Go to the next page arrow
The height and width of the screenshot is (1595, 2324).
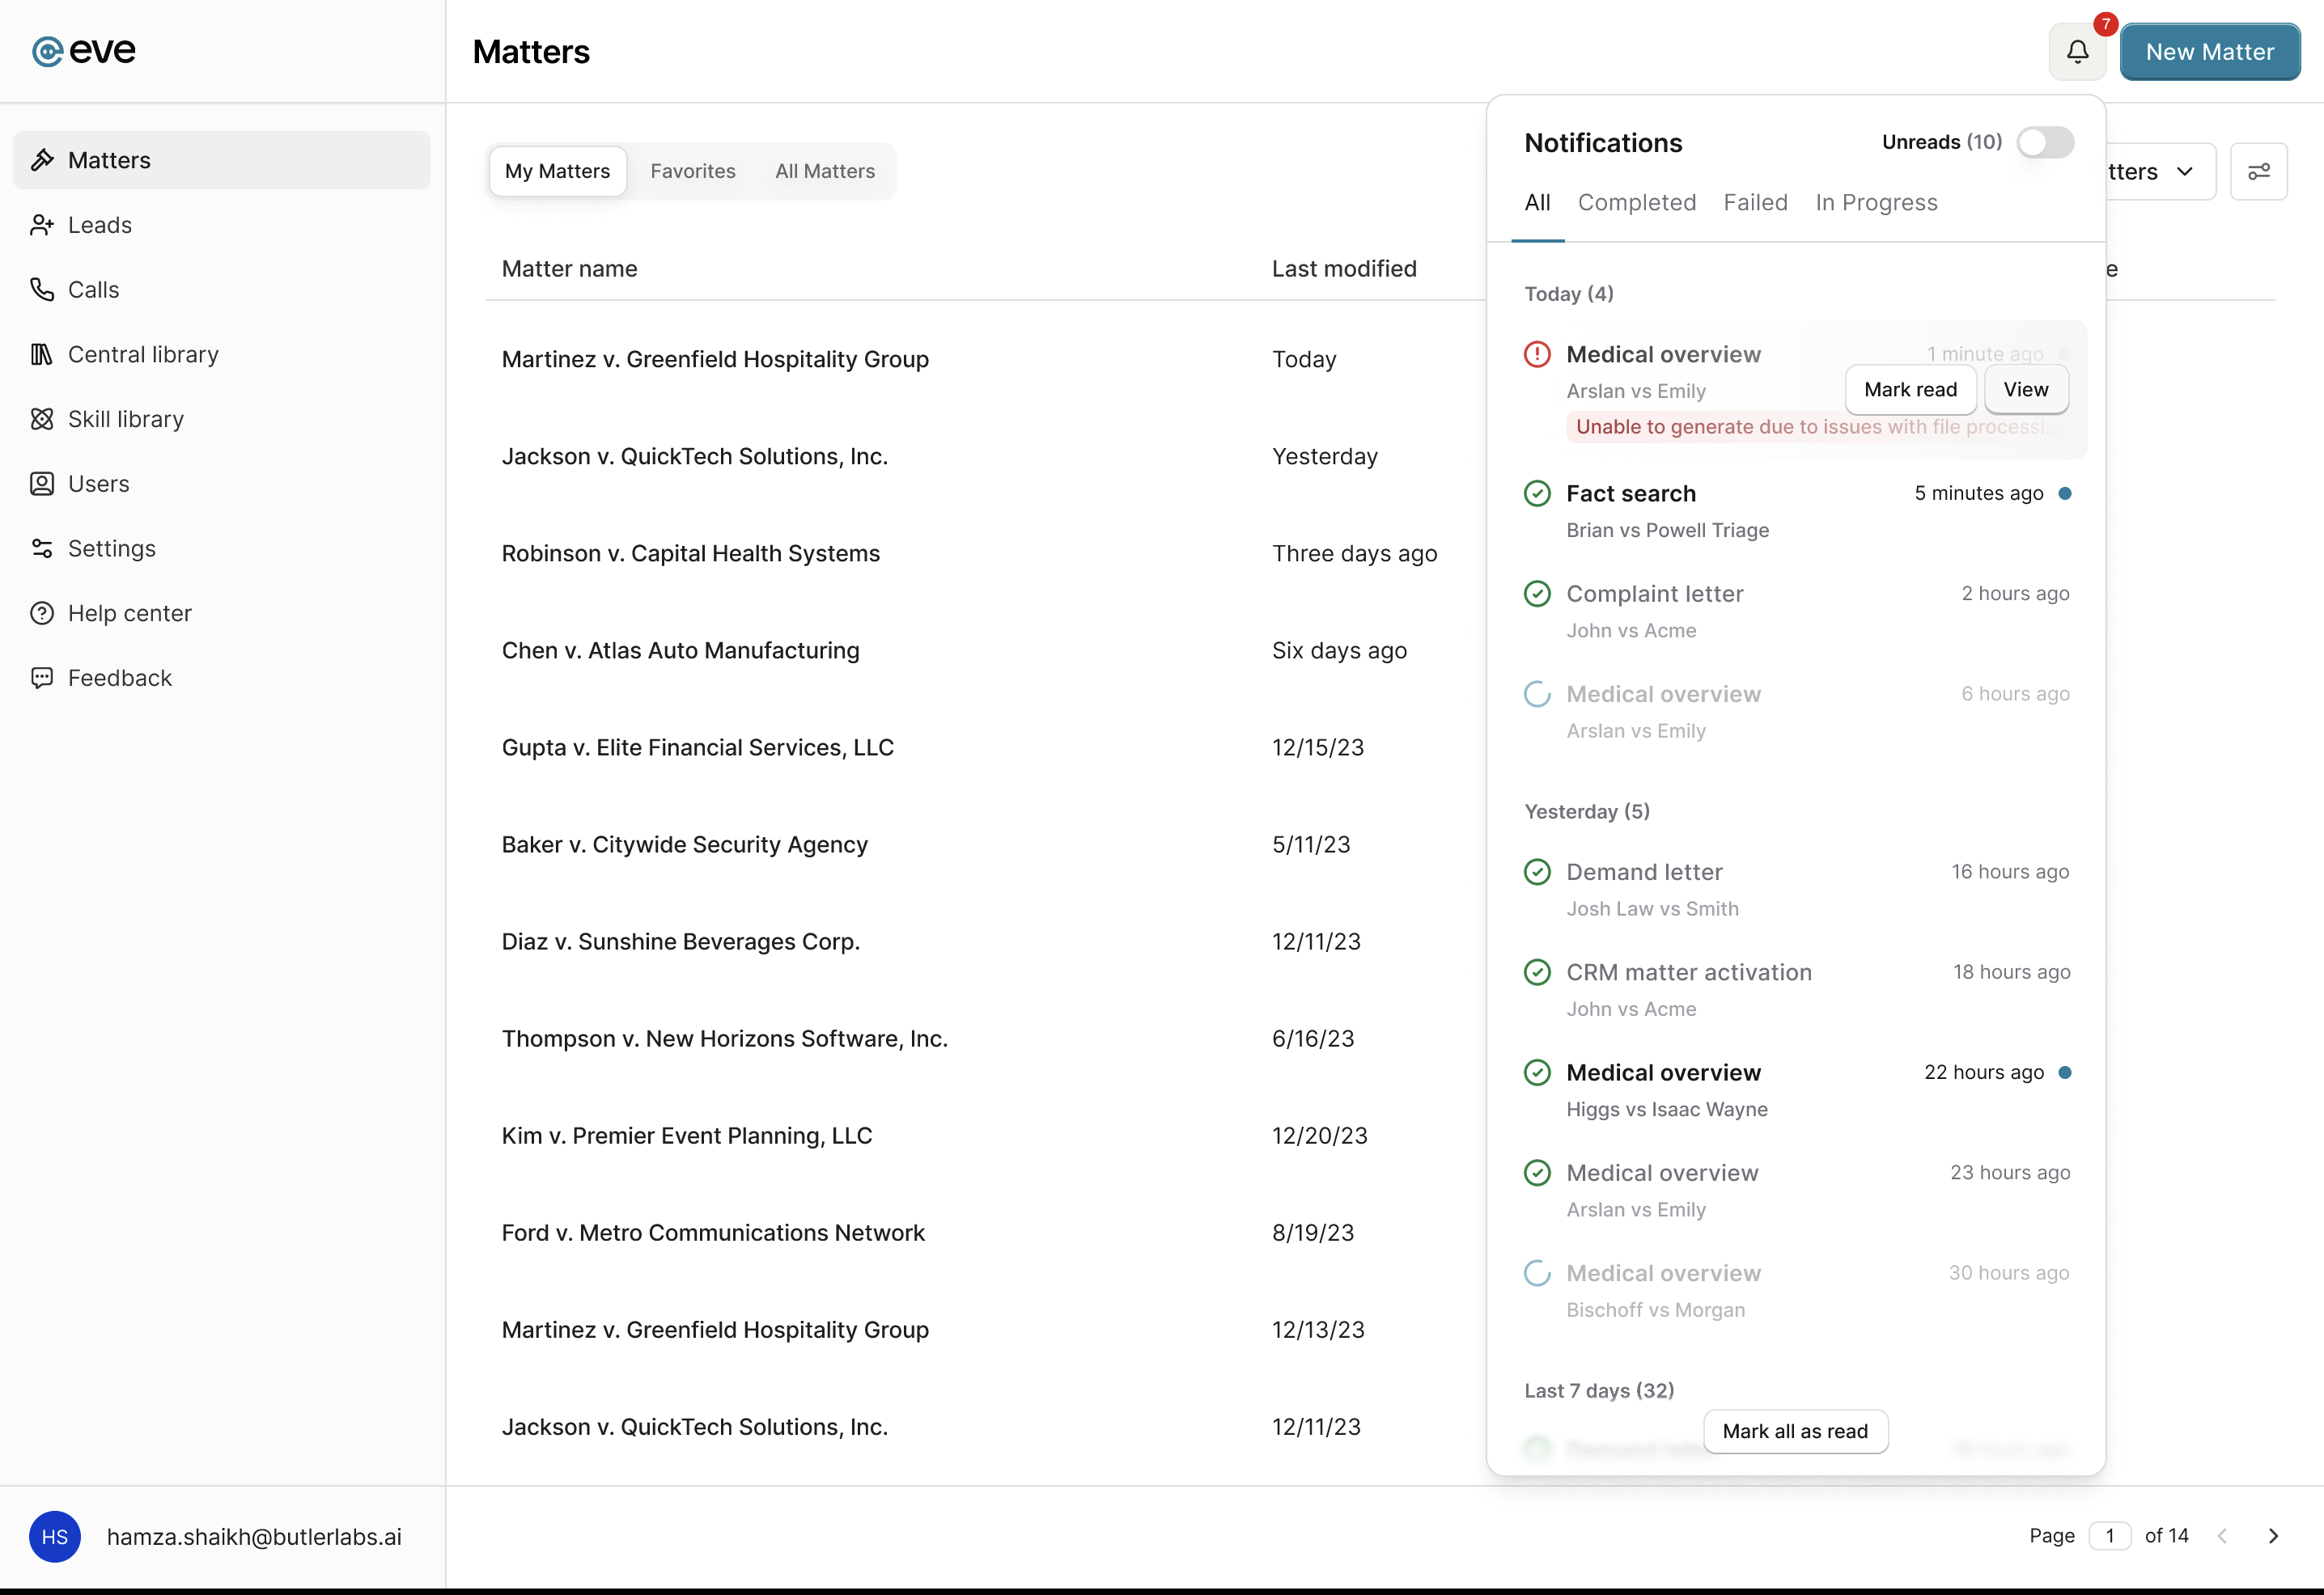click(x=2273, y=1536)
